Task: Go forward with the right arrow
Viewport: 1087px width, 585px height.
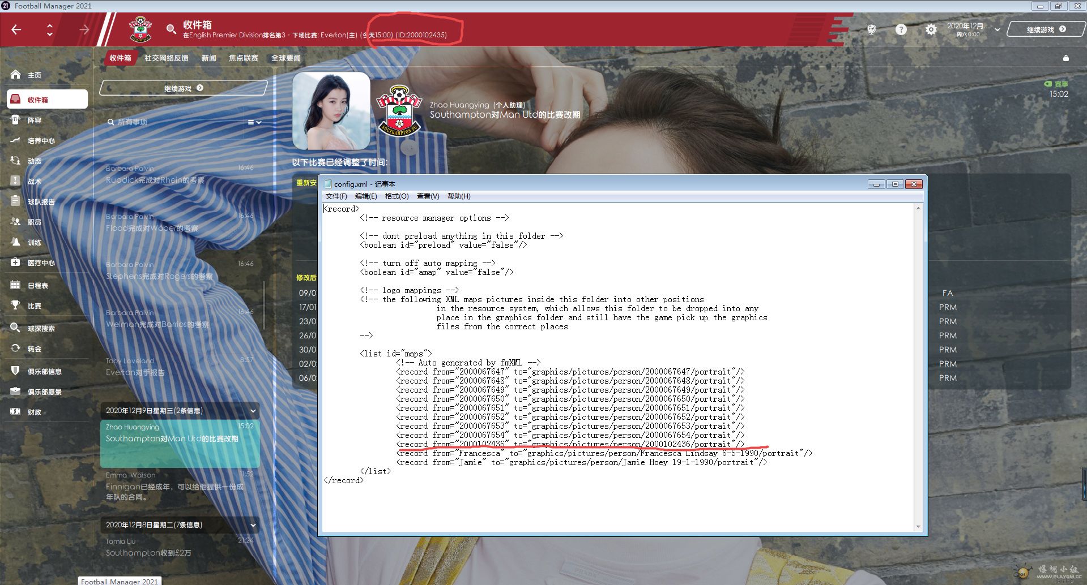Action: pos(84,29)
